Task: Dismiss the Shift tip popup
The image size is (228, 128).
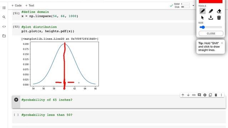Action: [x=222, y=43]
